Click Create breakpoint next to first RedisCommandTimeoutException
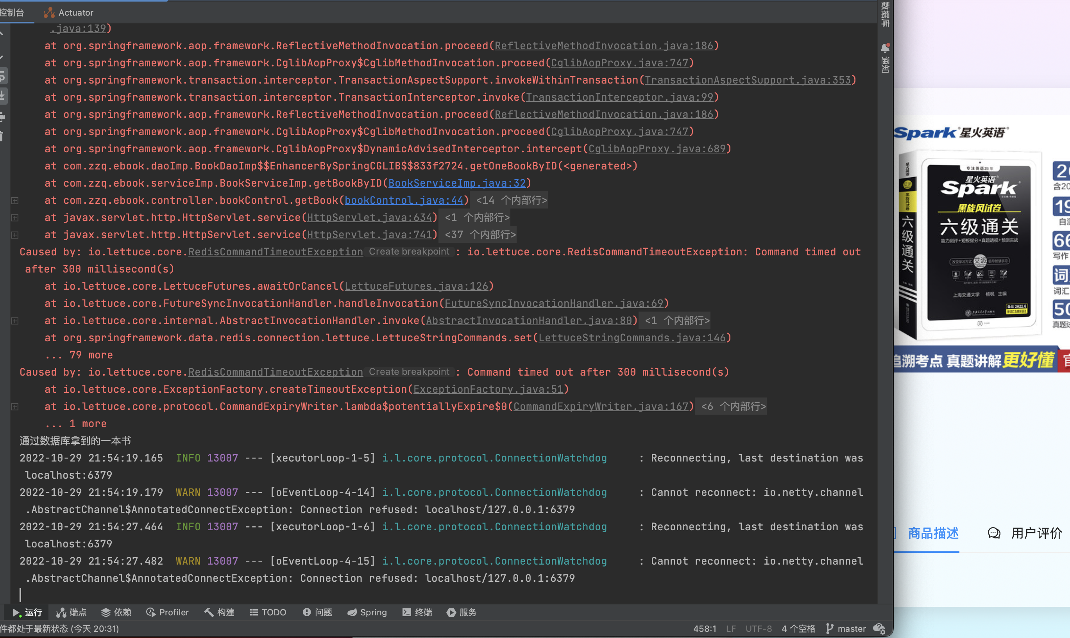 tap(409, 251)
